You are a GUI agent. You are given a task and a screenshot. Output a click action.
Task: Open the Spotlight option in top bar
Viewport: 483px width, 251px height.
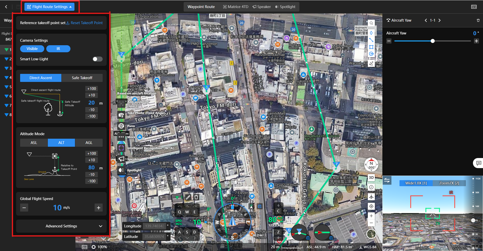click(285, 7)
